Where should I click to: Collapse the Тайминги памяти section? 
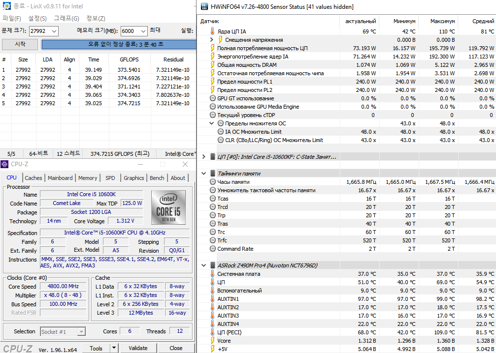(x=204, y=174)
